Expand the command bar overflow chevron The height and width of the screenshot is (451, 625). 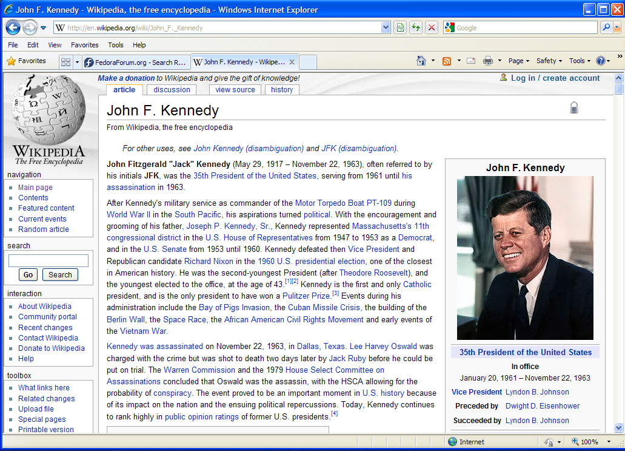[x=620, y=56]
